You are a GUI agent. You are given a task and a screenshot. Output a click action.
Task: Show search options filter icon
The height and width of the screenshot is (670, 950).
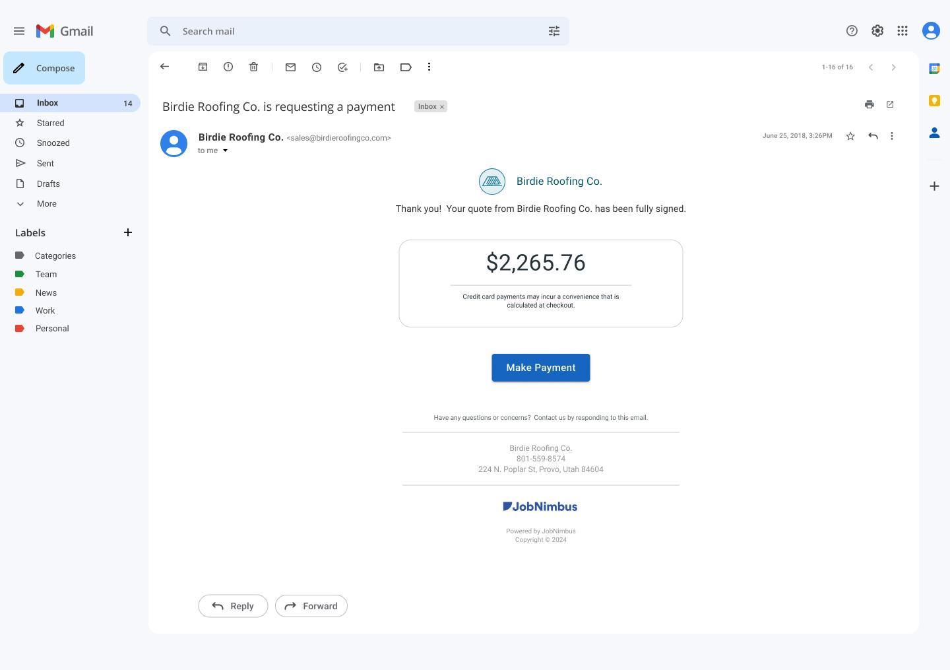(x=554, y=31)
